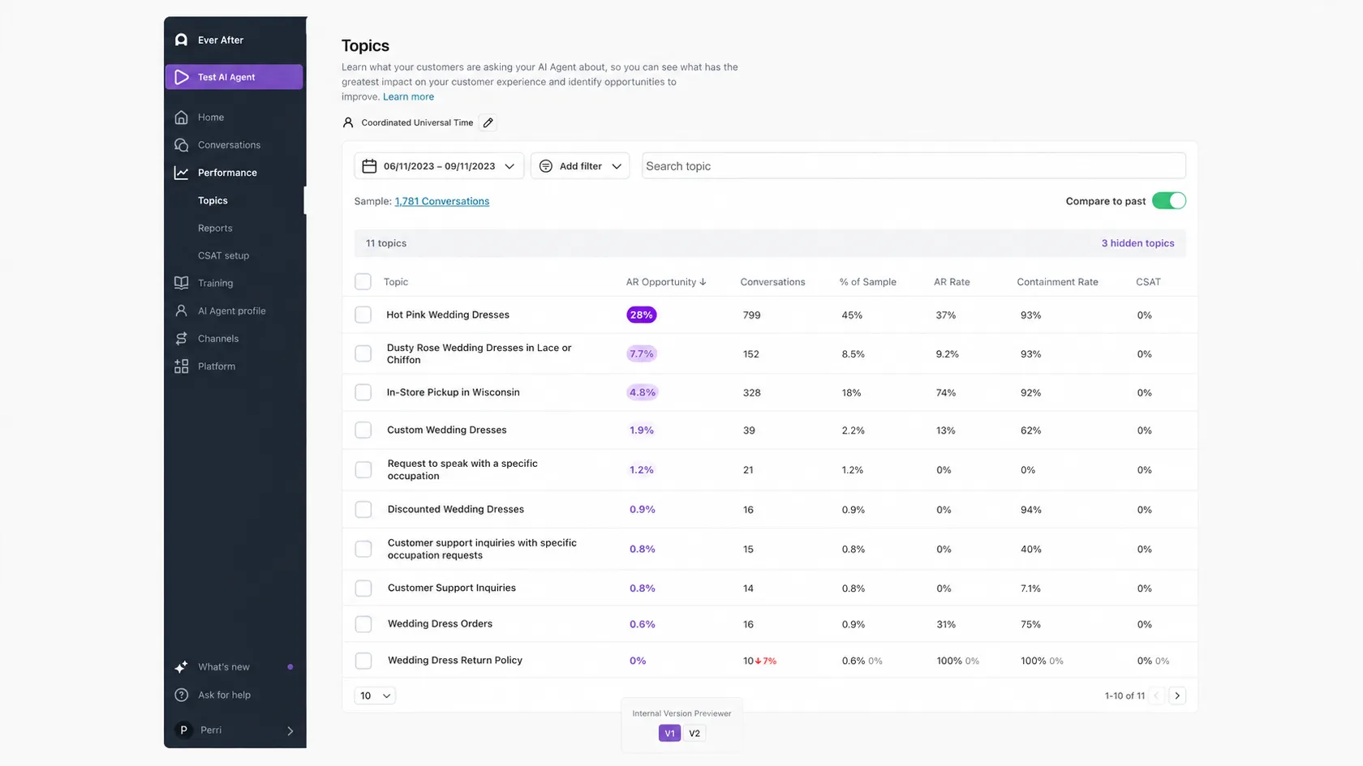
Task: Click the Search topic input field
Action: [x=914, y=166]
